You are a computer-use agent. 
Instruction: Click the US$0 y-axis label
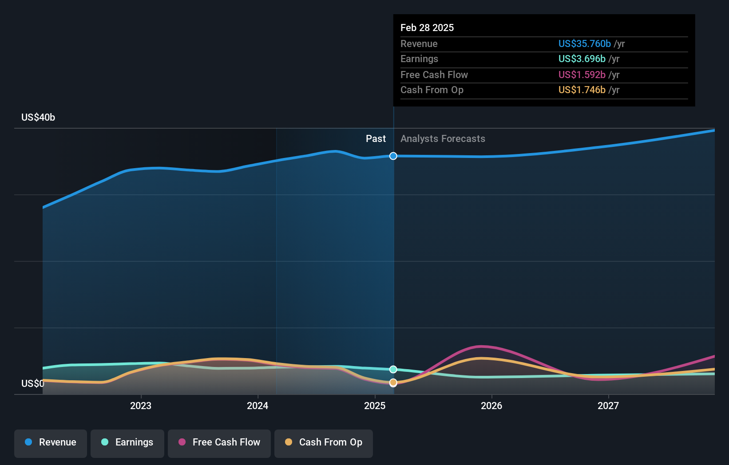pyautogui.click(x=33, y=383)
